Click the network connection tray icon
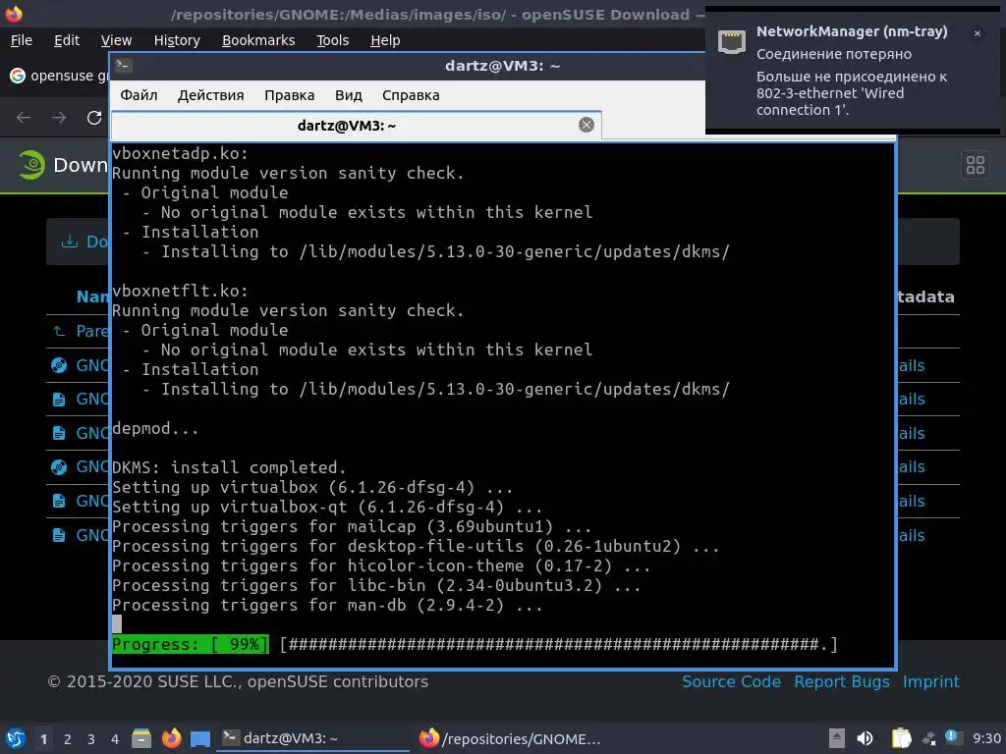The height and width of the screenshot is (754, 1006). 929,739
